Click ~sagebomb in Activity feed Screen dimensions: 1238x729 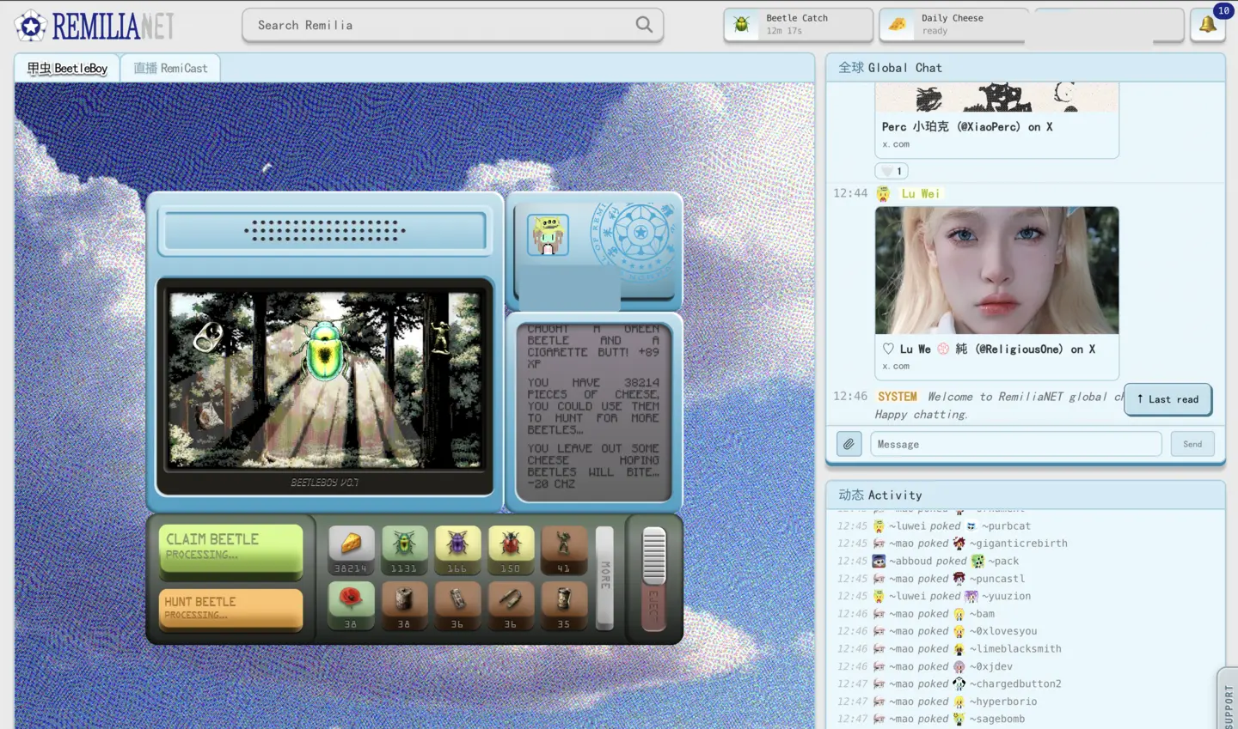(x=997, y=719)
